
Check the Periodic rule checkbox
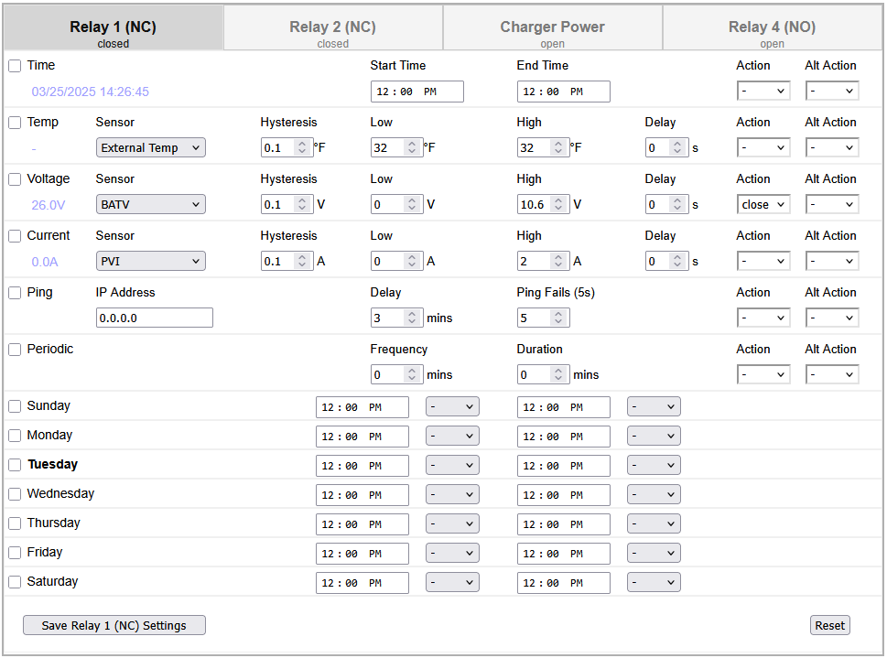click(15, 349)
